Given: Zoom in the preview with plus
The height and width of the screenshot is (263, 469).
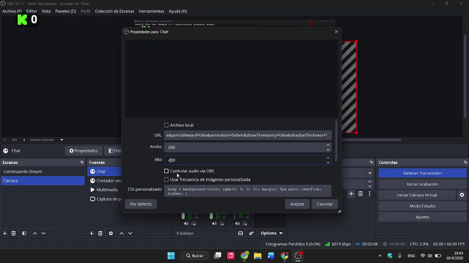Looking at the screenshot, I should (24, 140).
